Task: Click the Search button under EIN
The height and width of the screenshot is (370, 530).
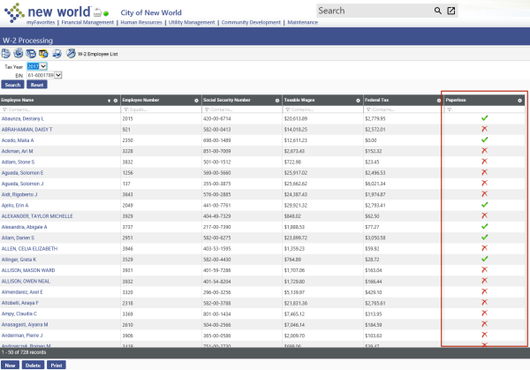Action: point(12,86)
